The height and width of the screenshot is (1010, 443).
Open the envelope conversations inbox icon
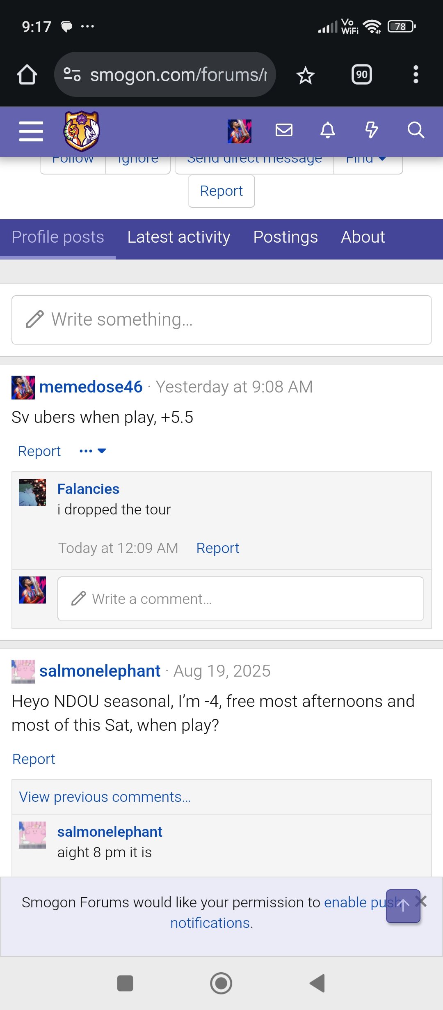pyautogui.click(x=284, y=131)
